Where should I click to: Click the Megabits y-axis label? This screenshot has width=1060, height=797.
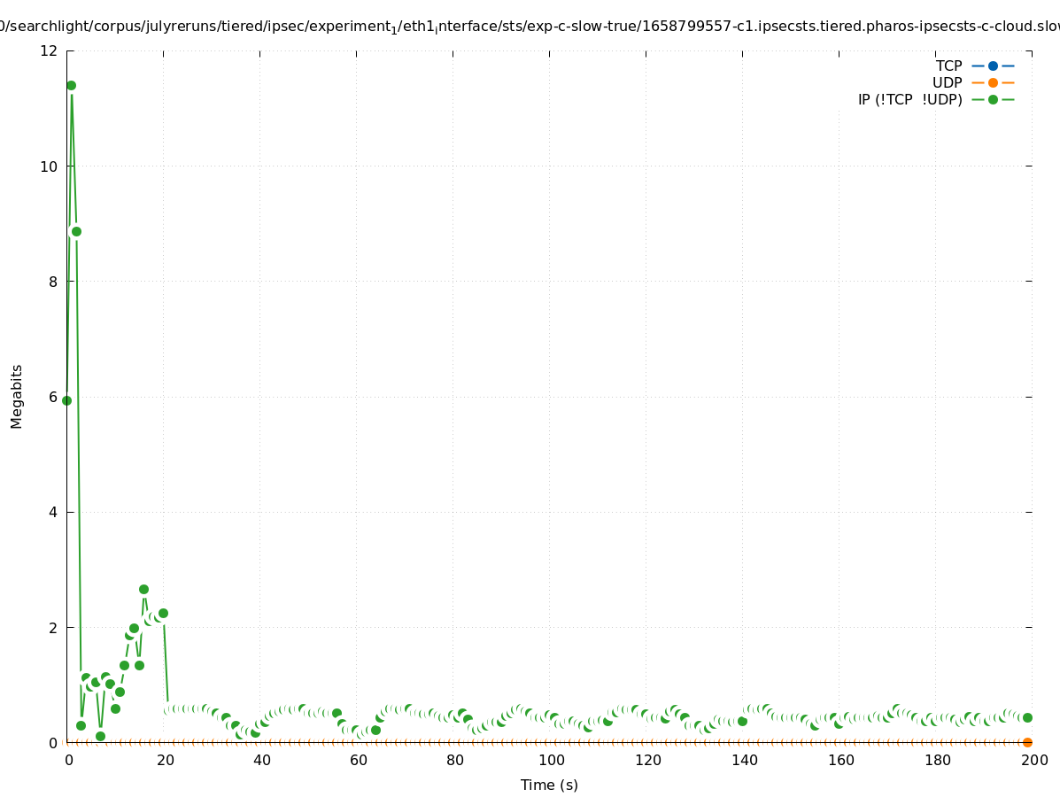[x=17, y=396]
